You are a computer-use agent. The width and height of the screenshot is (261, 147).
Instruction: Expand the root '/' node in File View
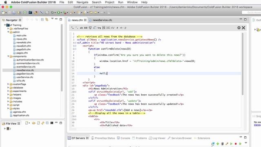(x=5, y=129)
